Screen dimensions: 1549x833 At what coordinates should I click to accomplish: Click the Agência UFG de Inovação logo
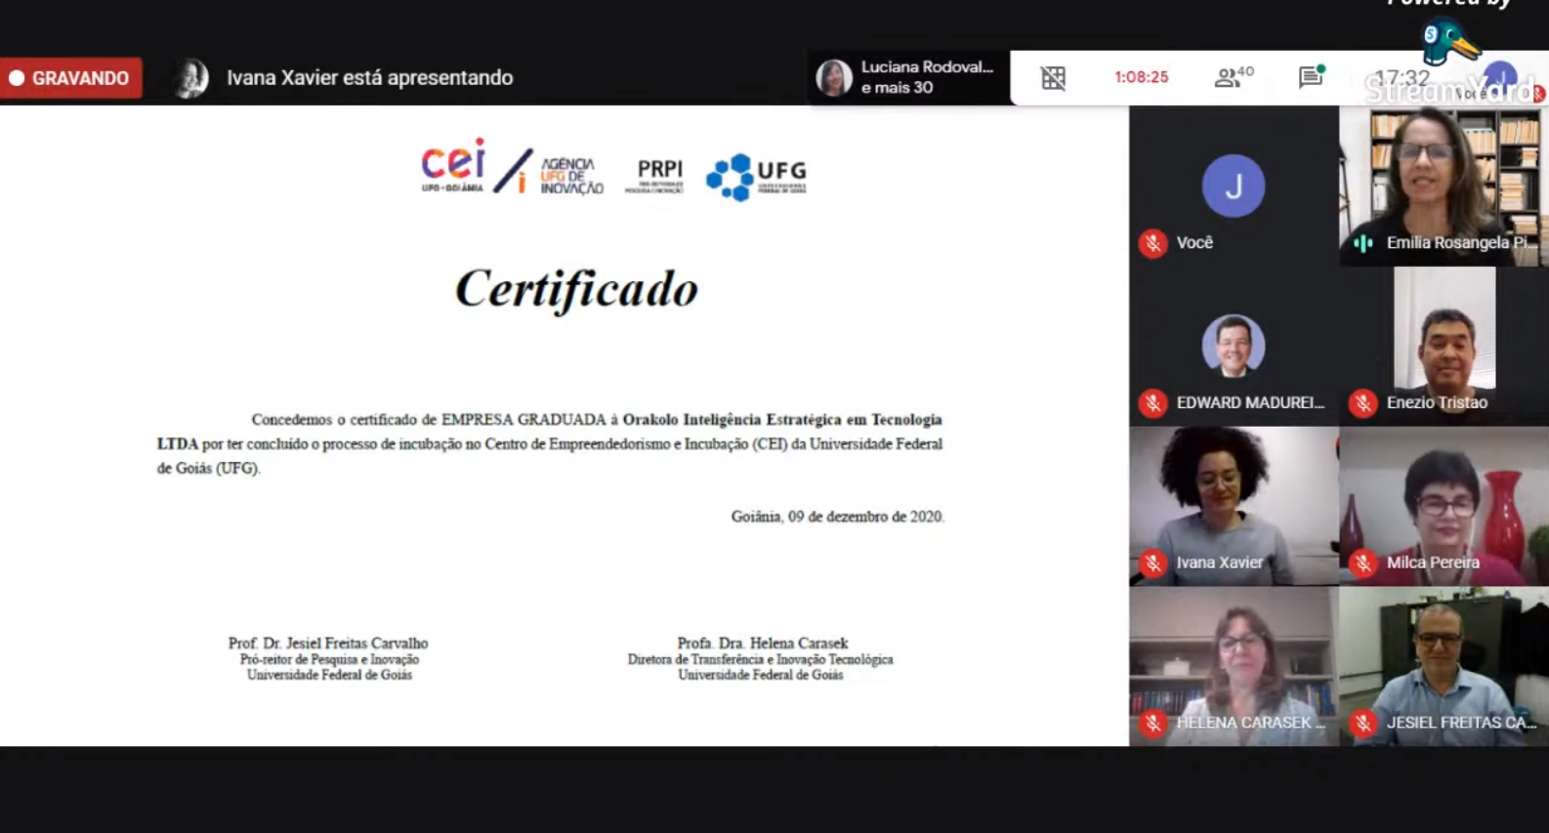point(549,173)
